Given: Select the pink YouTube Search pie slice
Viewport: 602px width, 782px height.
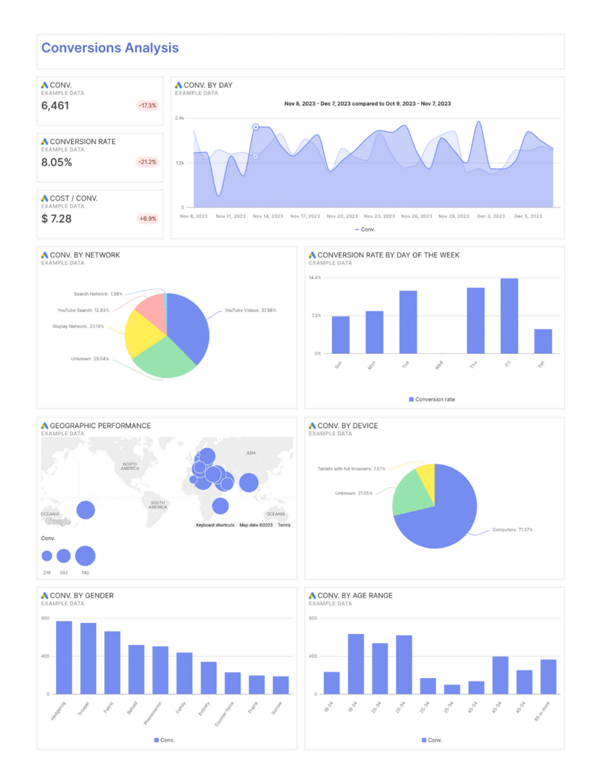Looking at the screenshot, I should 152,311.
